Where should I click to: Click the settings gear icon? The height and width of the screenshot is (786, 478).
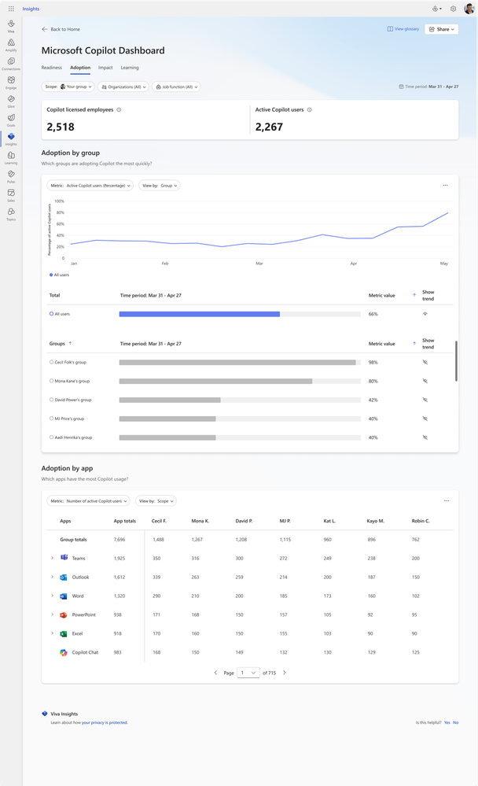[x=453, y=9]
